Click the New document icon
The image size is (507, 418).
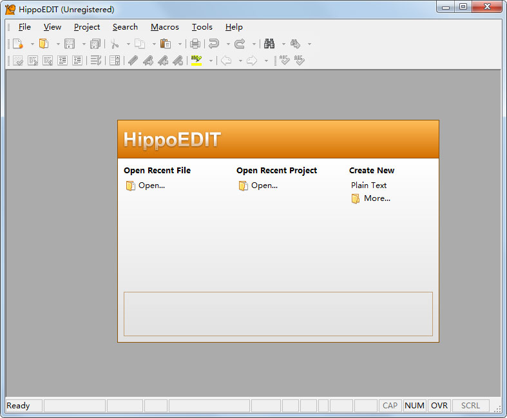click(x=18, y=44)
